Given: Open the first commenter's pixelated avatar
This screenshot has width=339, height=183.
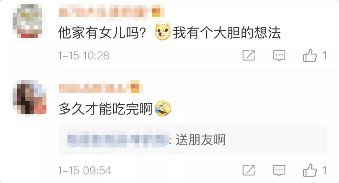Looking at the screenshot, I should click(28, 21).
